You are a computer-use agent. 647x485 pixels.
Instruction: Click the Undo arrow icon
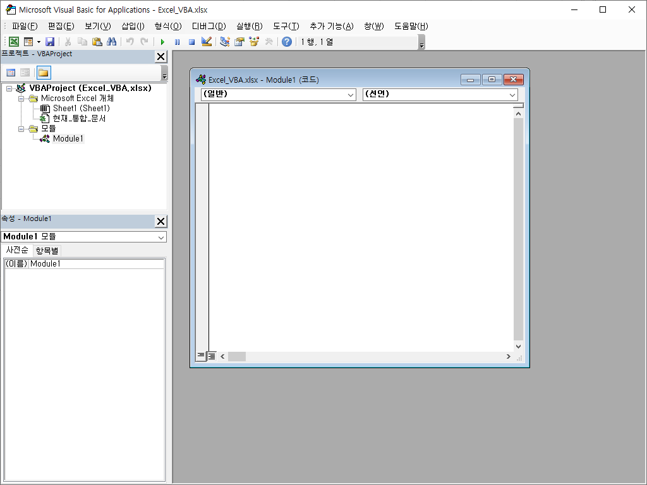coord(130,42)
